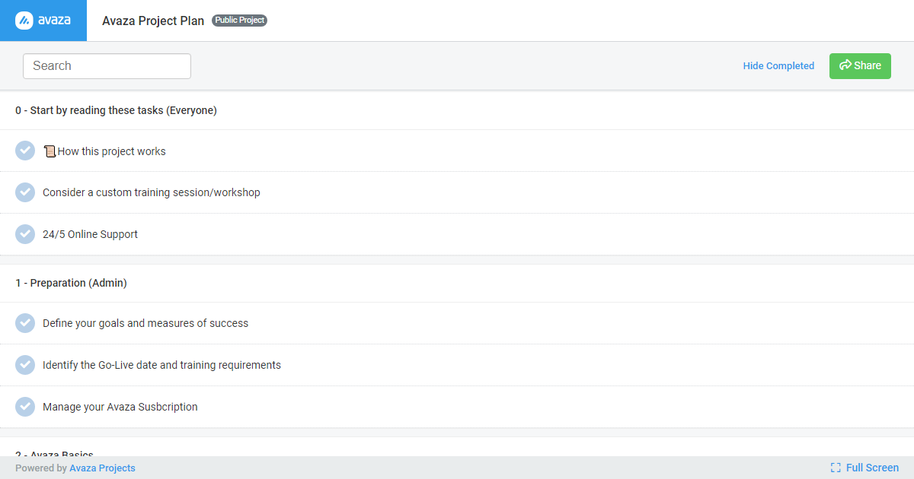The width and height of the screenshot is (914, 479).
Task: Click into the Search field
Action: 107,66
